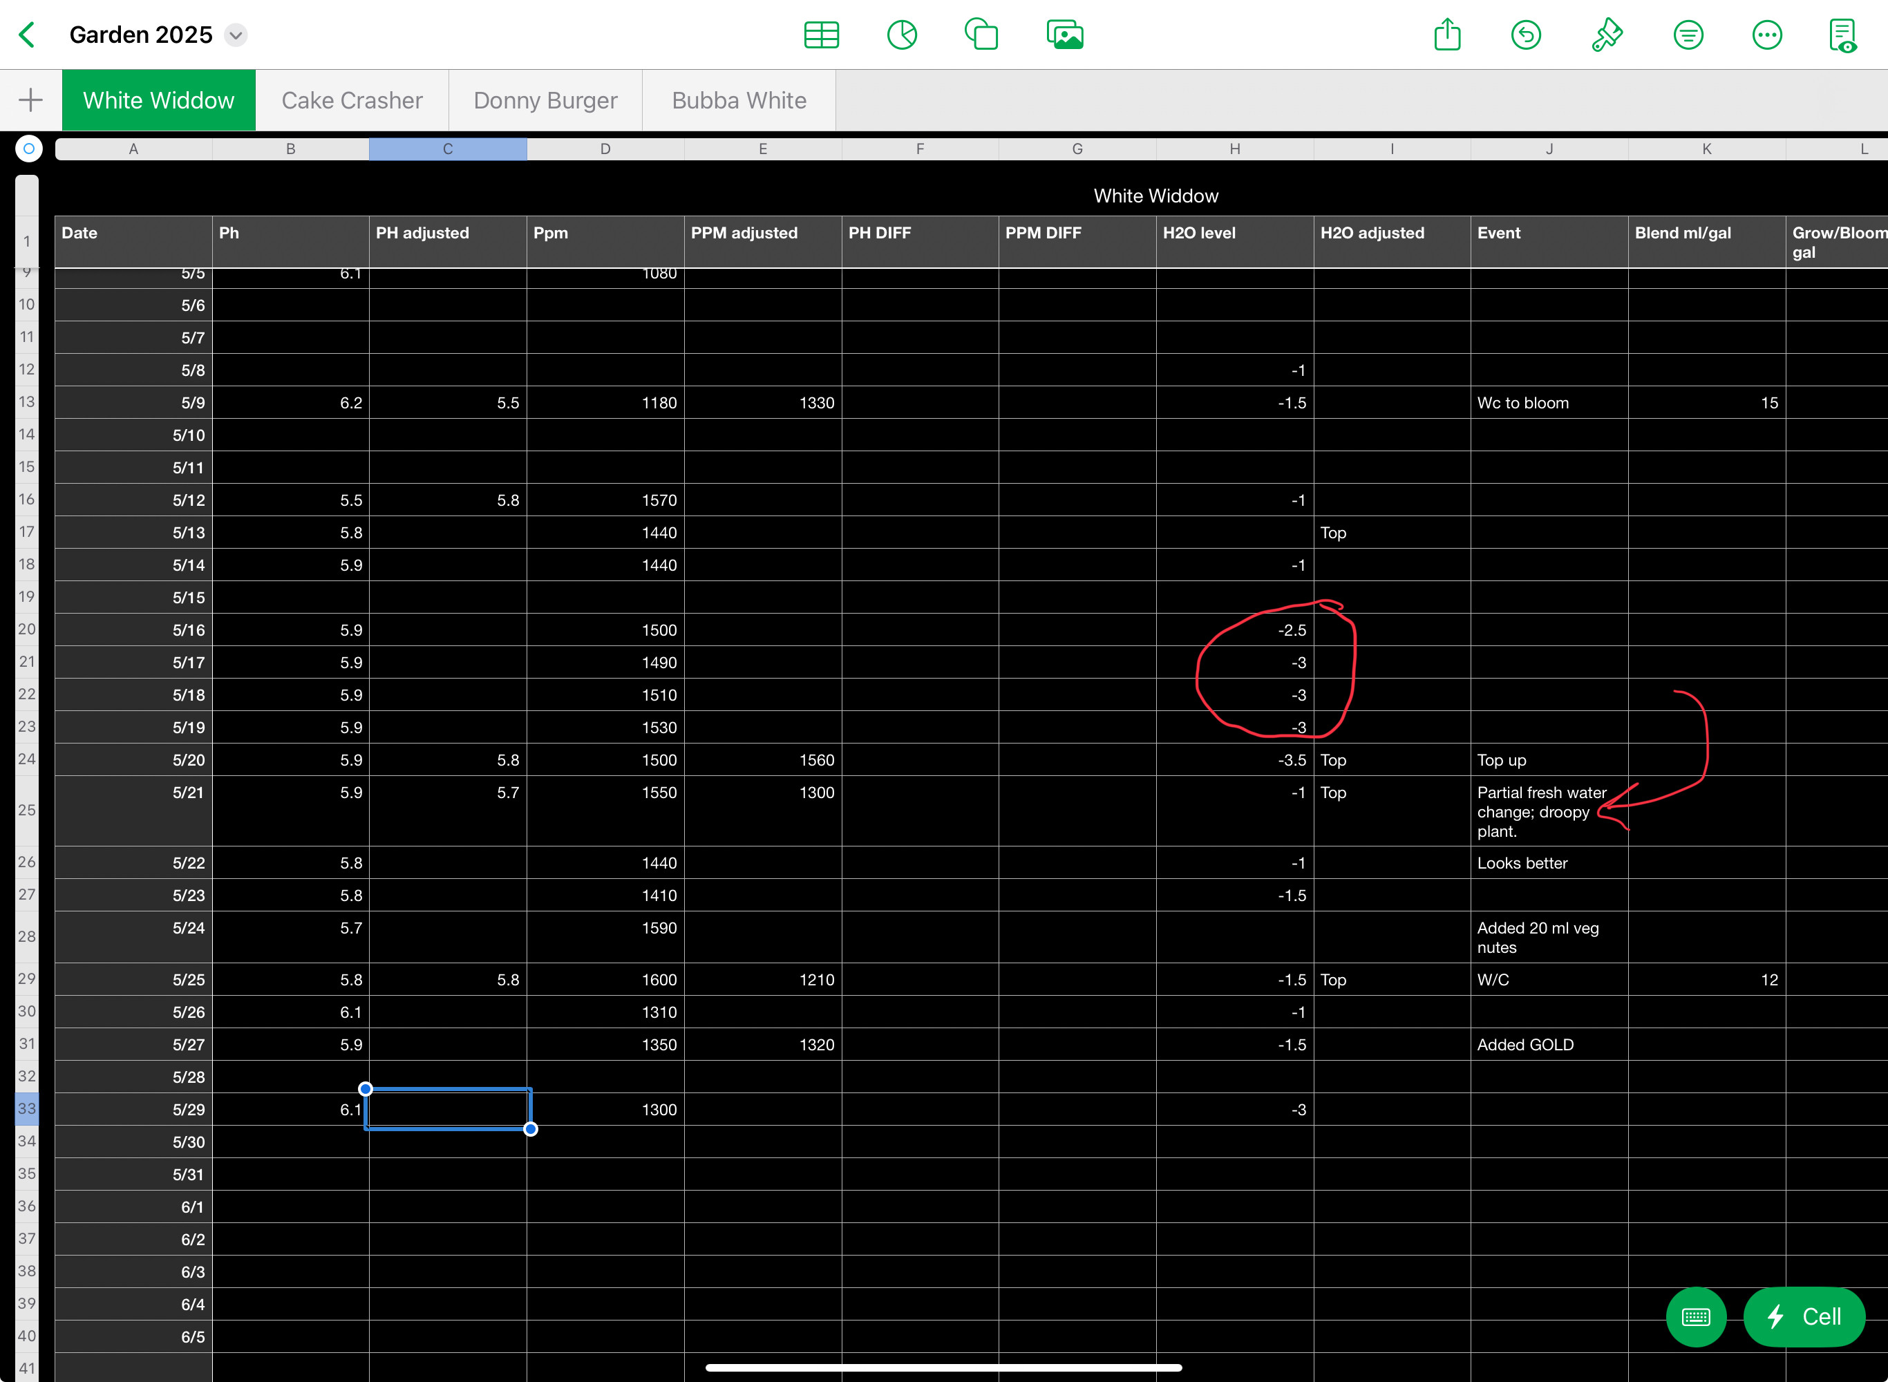The height and width of the screenshot is (1382, 1888).
Task: Select the "Looks better" event cell
Action: [x=1549, y=862]
